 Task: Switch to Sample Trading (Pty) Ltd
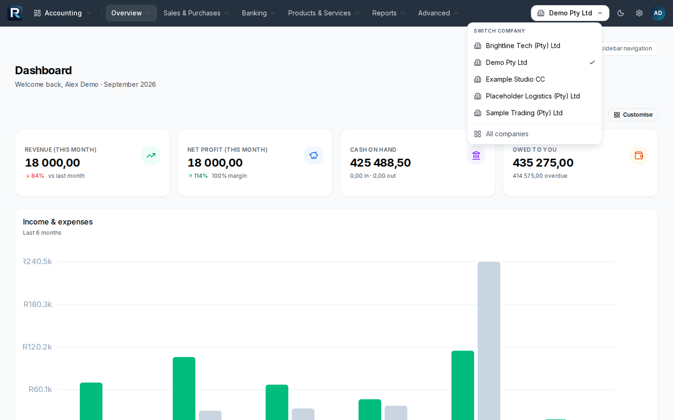pyautogui.click(x=535, y=113)
